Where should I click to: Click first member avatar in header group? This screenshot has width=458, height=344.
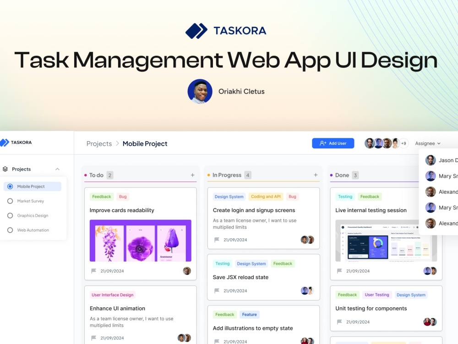pos(370,143)
